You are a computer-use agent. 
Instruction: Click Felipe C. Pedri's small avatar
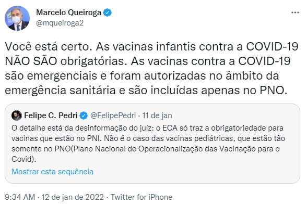click(17, 116)
